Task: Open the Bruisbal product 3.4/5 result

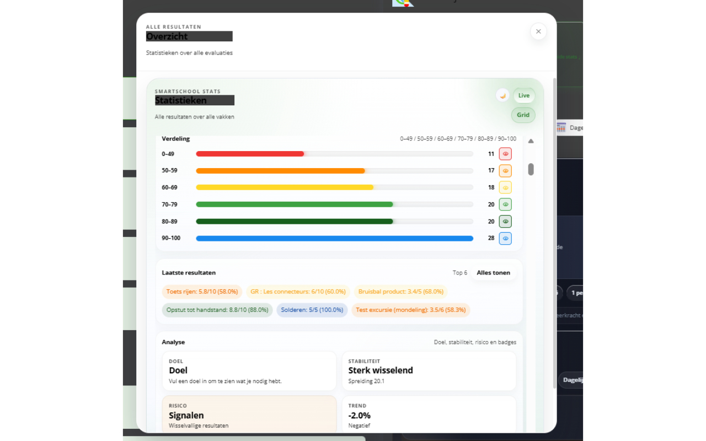Action: click(x=401, y=292)
